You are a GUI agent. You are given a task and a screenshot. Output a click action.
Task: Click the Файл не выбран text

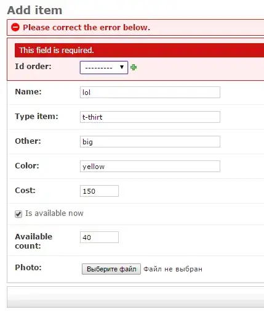[173, 269]
